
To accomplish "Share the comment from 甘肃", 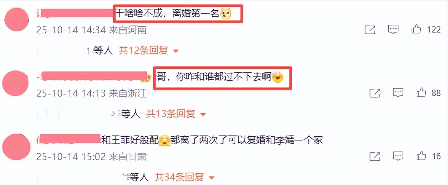I will coord(375,157).
